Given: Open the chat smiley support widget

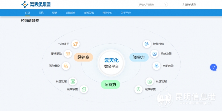Looking at the screenshot, I should tap(213, 67).
